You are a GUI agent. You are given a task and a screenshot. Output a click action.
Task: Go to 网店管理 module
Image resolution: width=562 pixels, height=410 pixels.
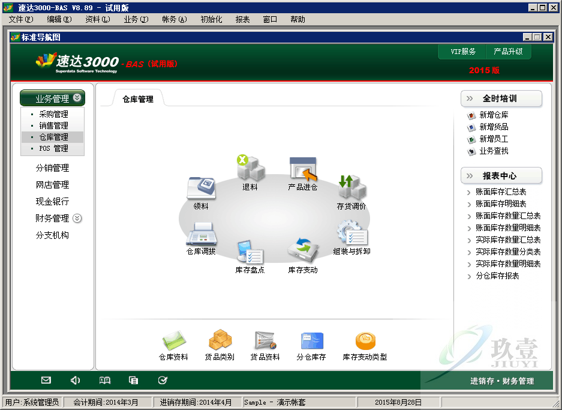coord(52,185)
